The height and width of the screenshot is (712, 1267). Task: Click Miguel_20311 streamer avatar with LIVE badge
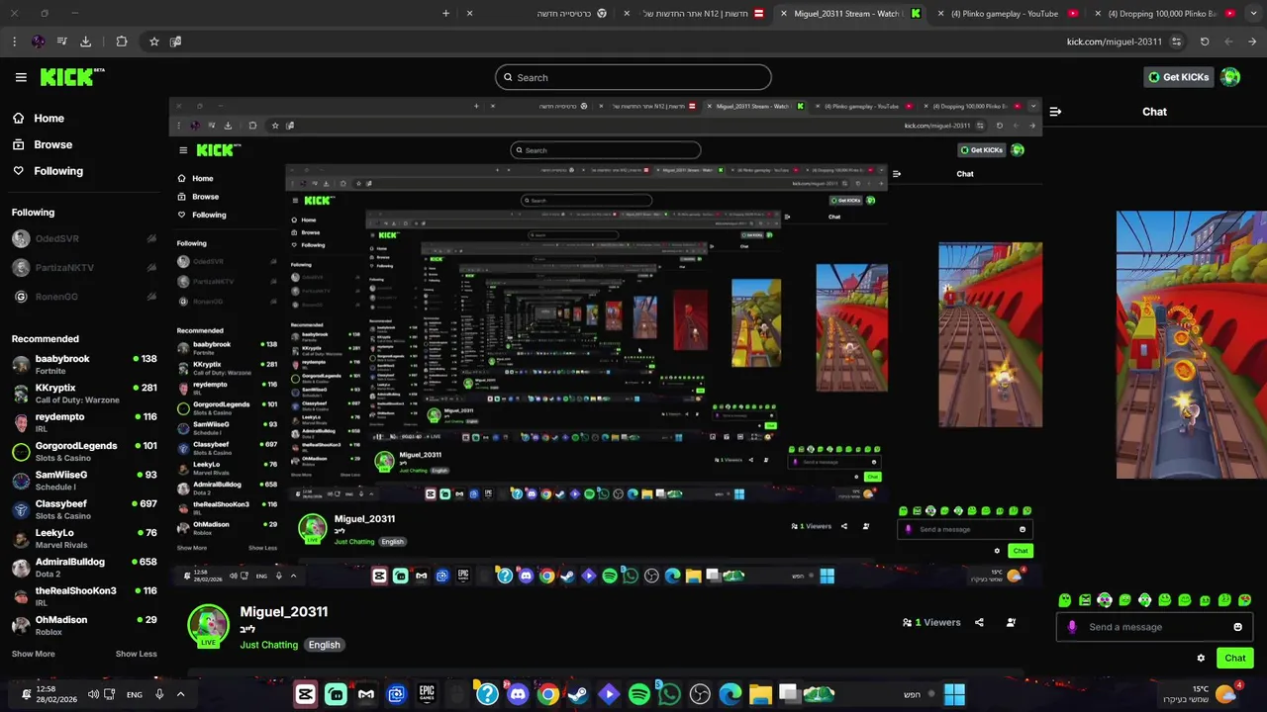[208, 626]
